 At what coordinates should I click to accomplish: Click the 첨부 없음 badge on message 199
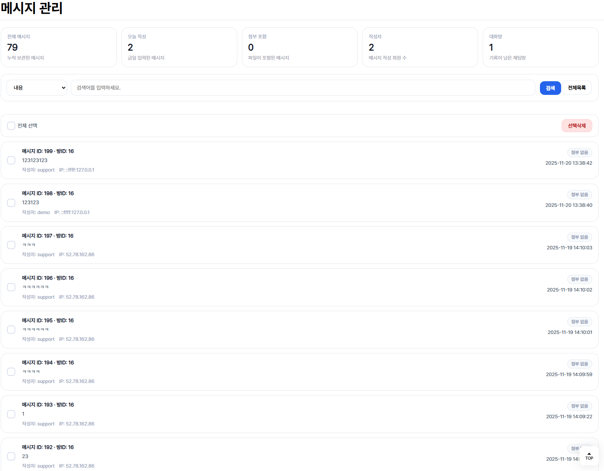pyautogui.click(x=579, y=153)
